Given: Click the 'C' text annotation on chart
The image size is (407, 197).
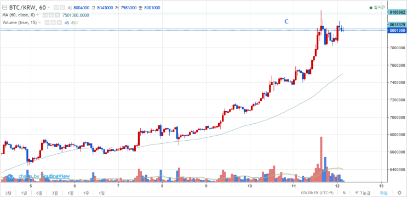Looking at the screenshot, I should [286, 21].
